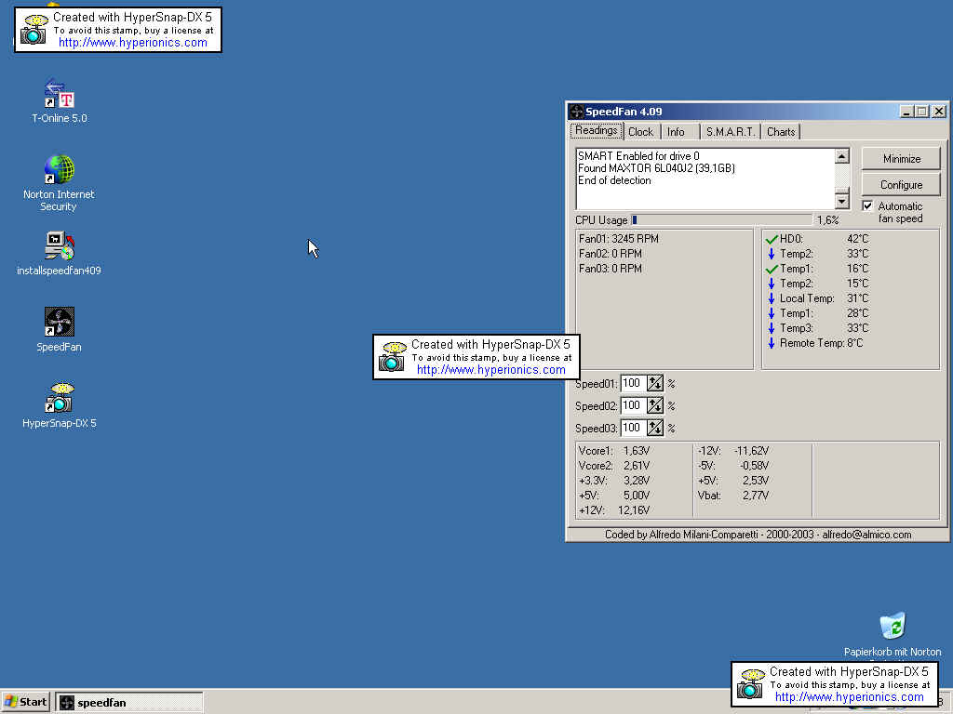Click the HD0 temperature check mark icon
Viewport: 953px width, 714px height.
pyautogui.click(x=772, y=239)
